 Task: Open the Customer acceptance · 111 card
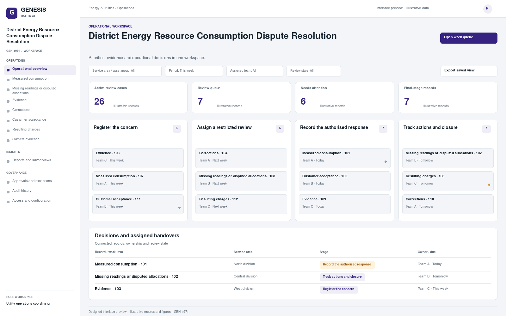138,204
